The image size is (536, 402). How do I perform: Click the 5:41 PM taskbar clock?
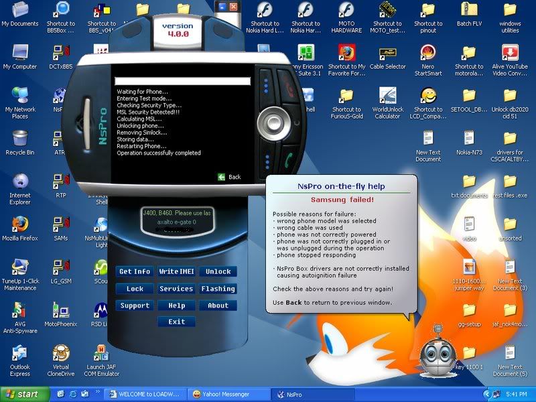(517, 395)
